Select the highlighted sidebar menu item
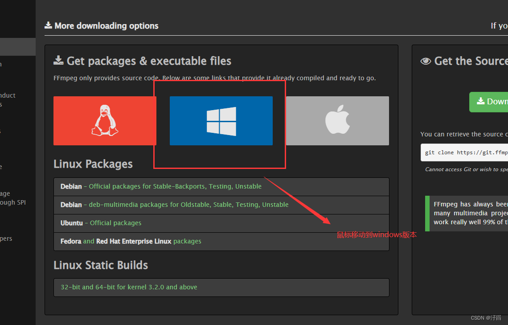508x325 pixels. click(18, 47)
